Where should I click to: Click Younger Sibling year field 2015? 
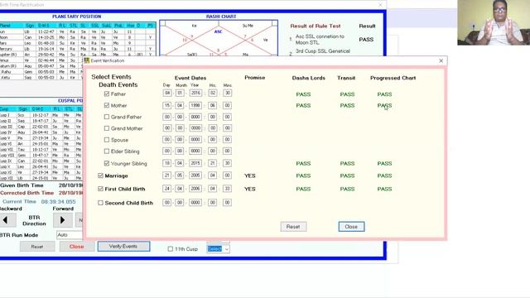click(x=195, y=163)
